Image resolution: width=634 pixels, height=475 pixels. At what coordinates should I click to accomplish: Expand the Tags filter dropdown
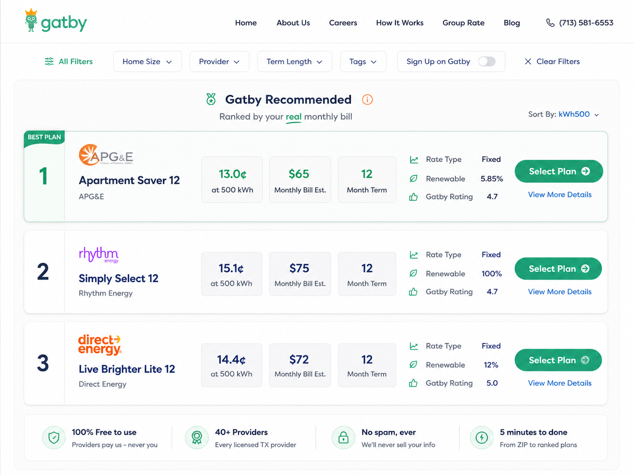click(x=363, y=61)
